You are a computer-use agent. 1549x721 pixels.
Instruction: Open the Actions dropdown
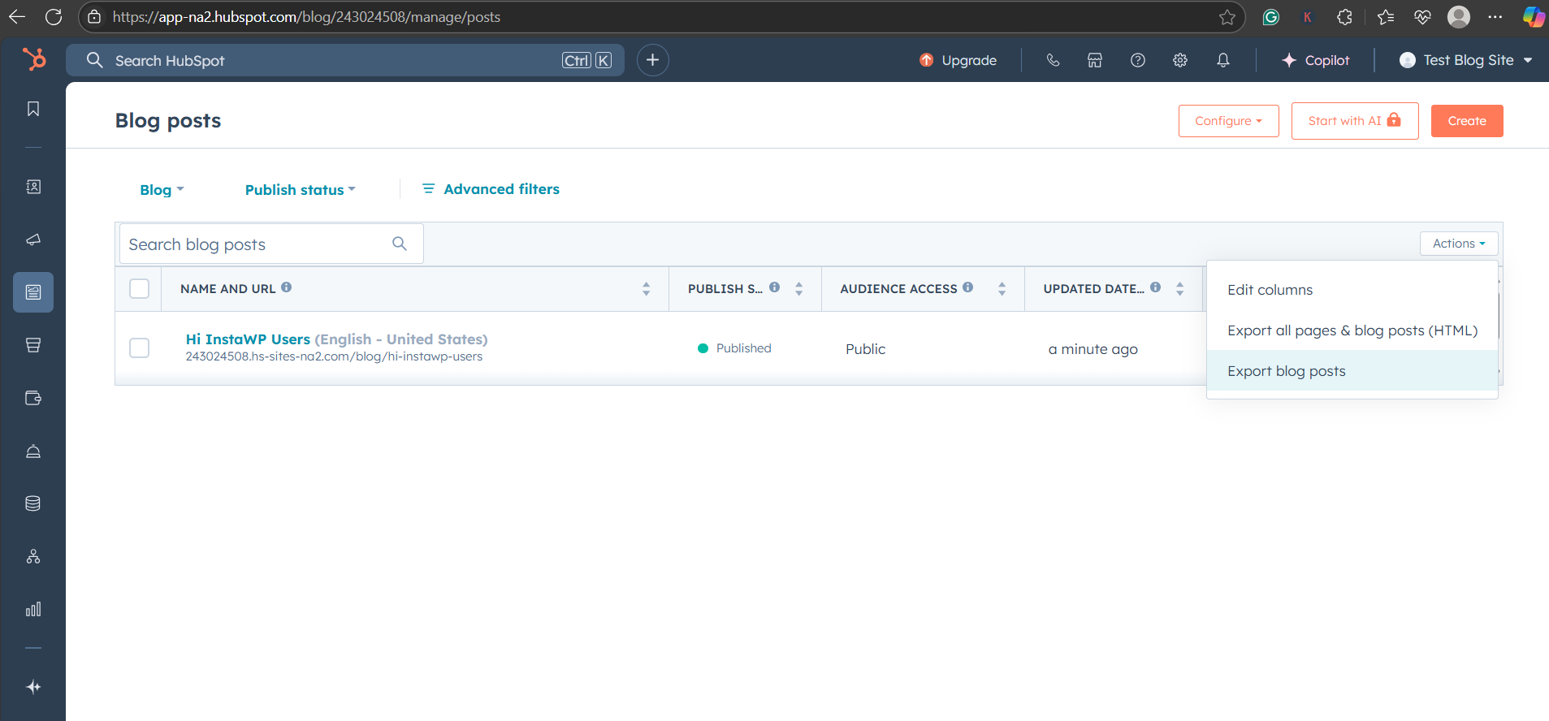pyautogui.click(x=1459, y=244)
